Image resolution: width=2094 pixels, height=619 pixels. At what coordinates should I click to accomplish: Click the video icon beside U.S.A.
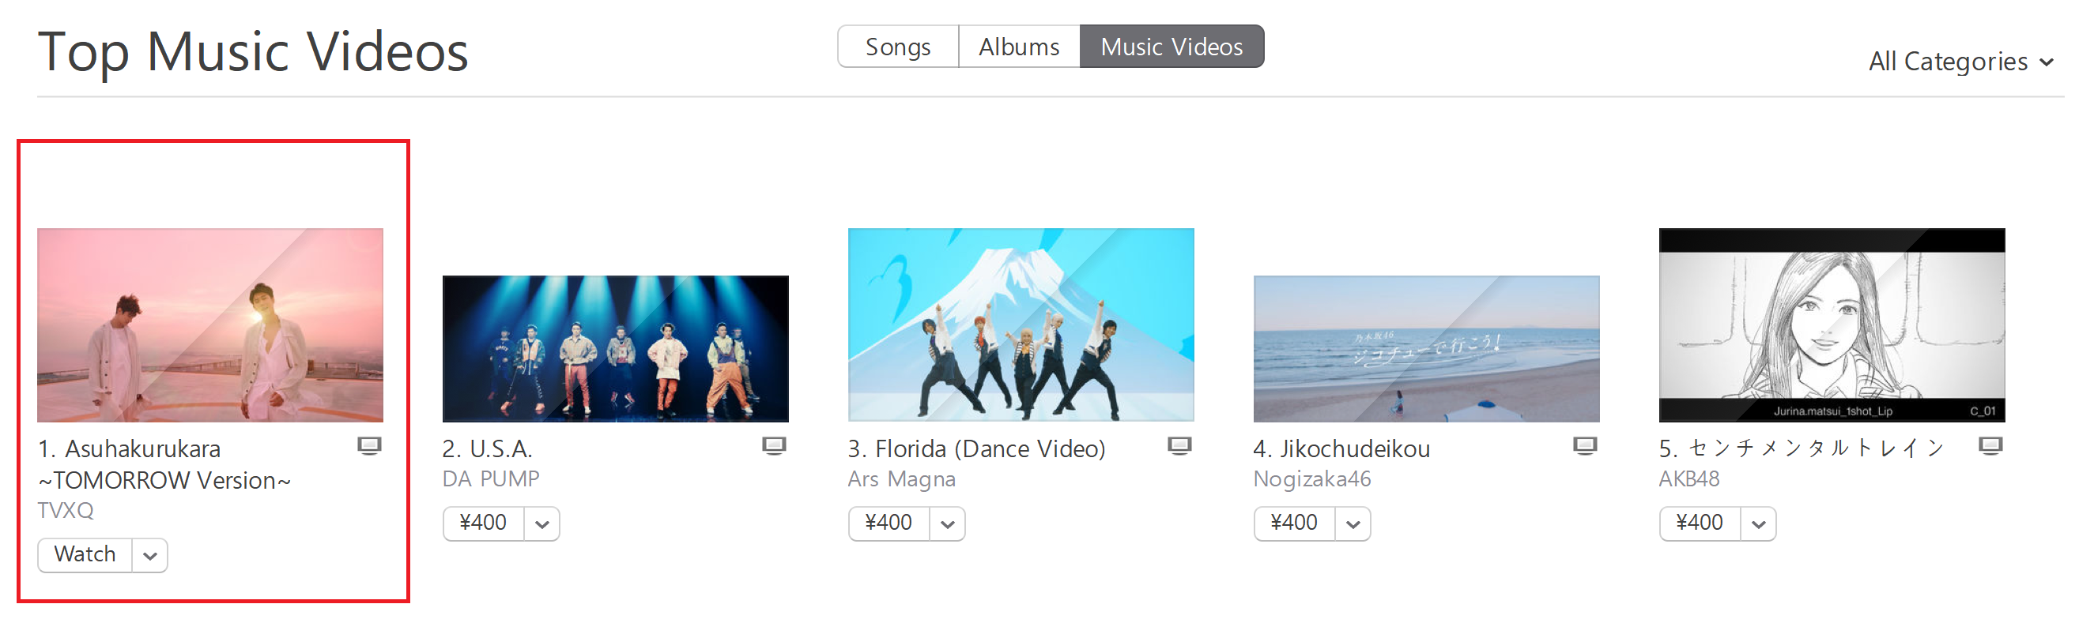[774, 445]
